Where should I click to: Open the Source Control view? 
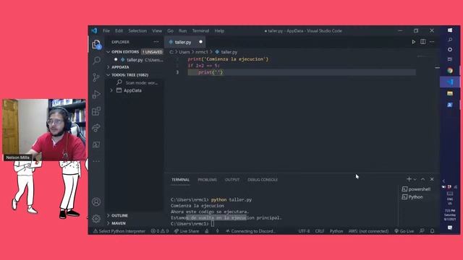coord(96,77)
